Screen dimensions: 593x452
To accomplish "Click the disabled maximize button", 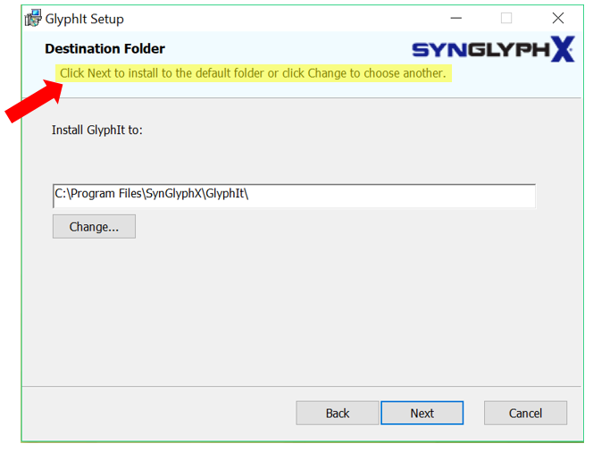I will [506, 18].
